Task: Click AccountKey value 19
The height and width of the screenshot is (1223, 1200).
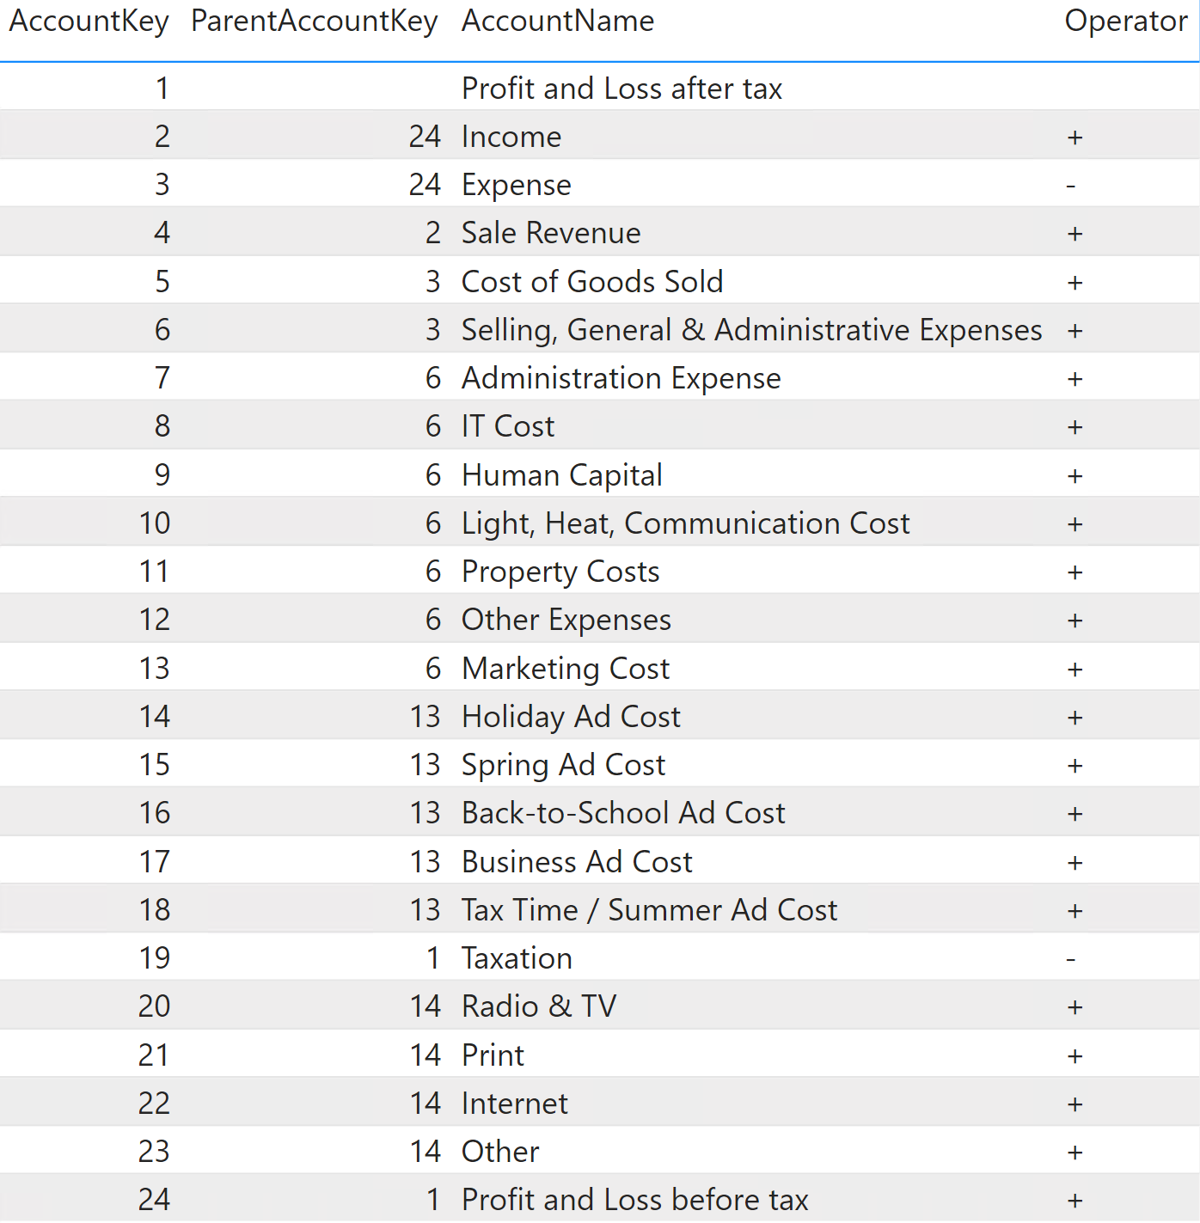Action: (155, 958)
